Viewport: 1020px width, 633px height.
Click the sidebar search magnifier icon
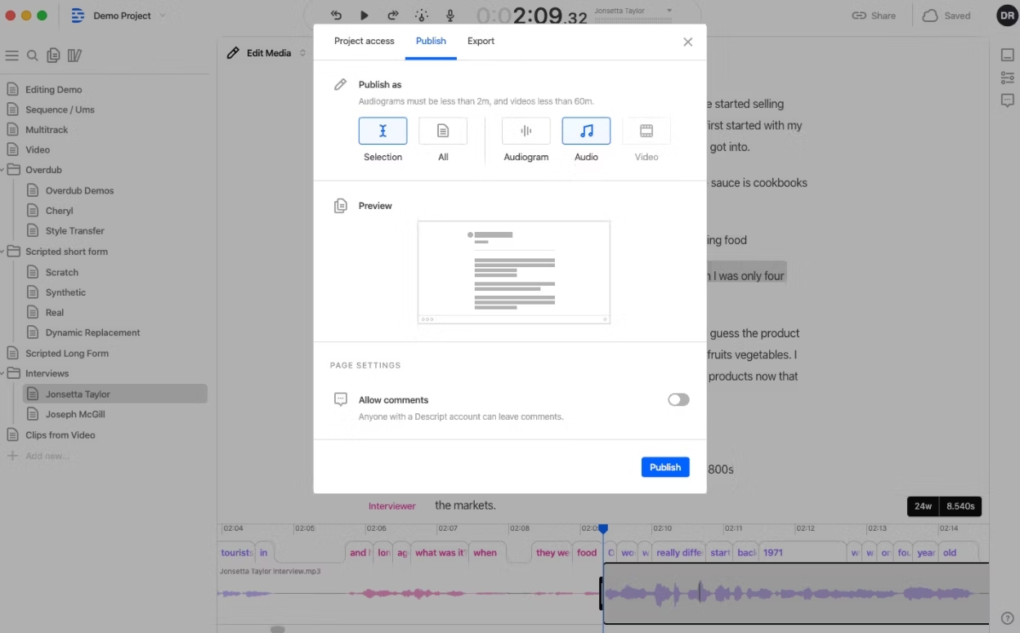[33, 56]
